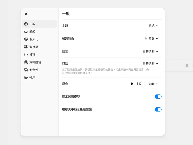Open the 通知 settings tab
193x145 pixels.
point(39,31)
